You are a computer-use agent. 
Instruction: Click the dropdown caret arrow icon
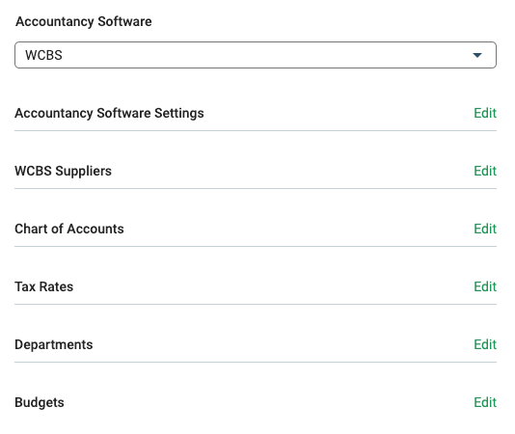pos(477,55)
